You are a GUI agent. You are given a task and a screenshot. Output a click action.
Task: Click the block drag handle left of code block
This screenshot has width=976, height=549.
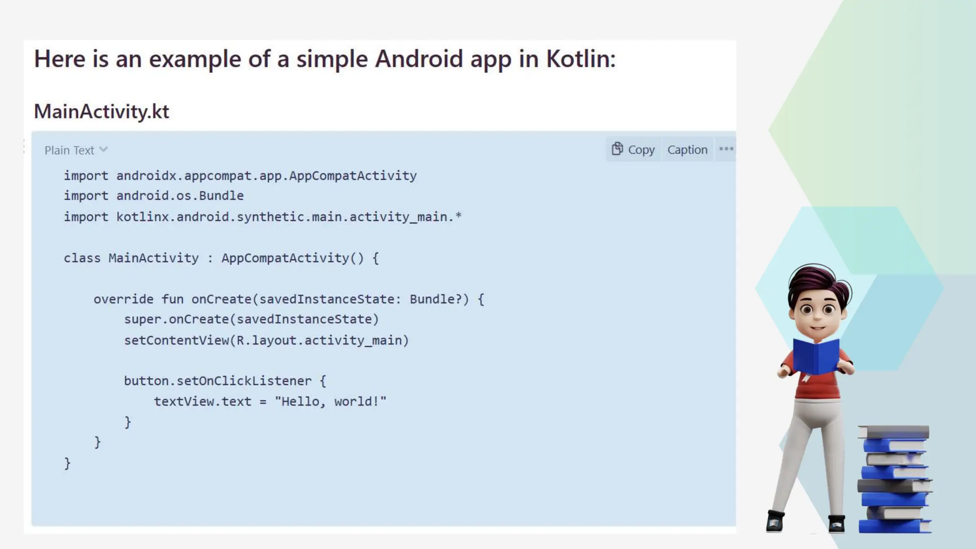(x=24, y=147)
